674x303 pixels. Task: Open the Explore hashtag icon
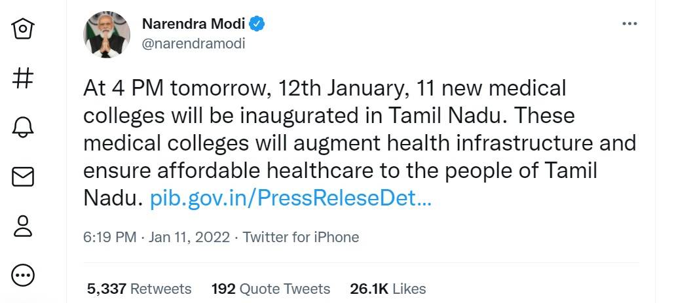pos(24,79)
